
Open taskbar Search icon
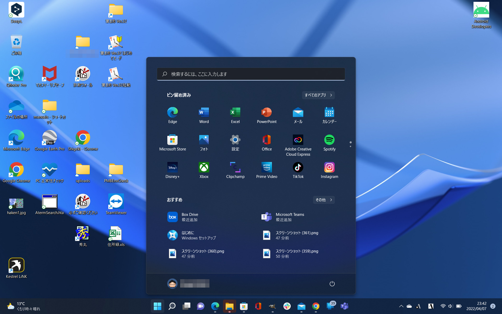click(x=172, y=306)
